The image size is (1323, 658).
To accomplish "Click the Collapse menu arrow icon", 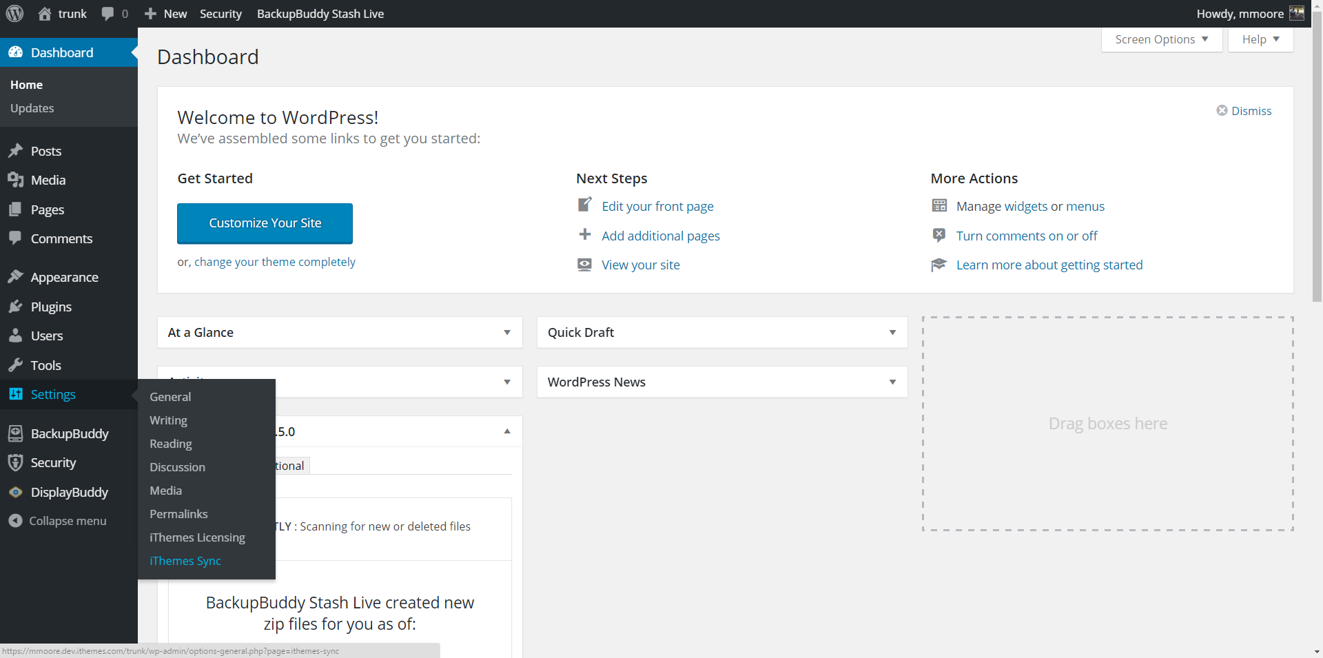I will coord(15,521).
